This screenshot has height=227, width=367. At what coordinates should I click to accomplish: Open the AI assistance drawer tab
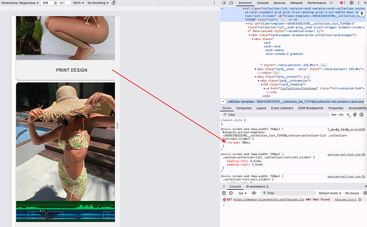[257, 187]
